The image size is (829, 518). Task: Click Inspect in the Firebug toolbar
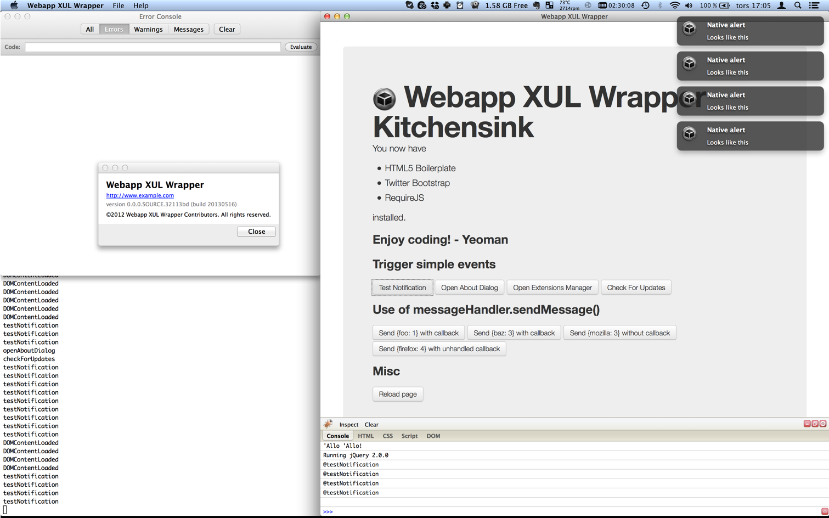[x=349, y=425]
